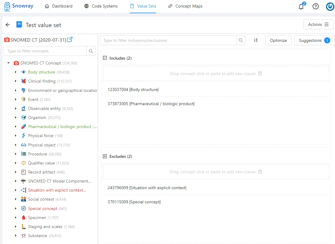Expand the Body structure tree node

click(x=16, y=72)
